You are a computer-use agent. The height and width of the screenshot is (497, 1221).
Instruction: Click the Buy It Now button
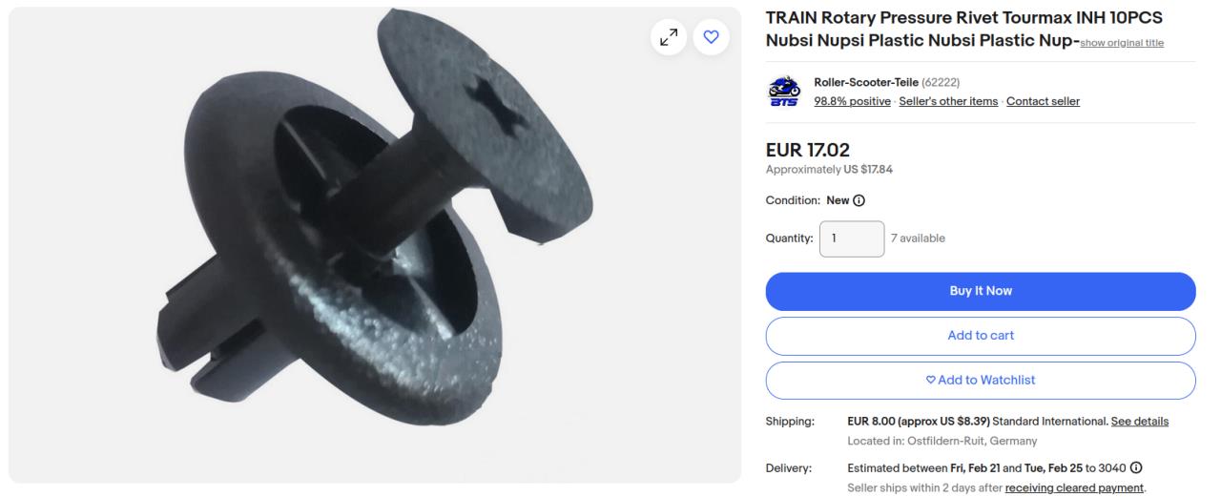981,291
